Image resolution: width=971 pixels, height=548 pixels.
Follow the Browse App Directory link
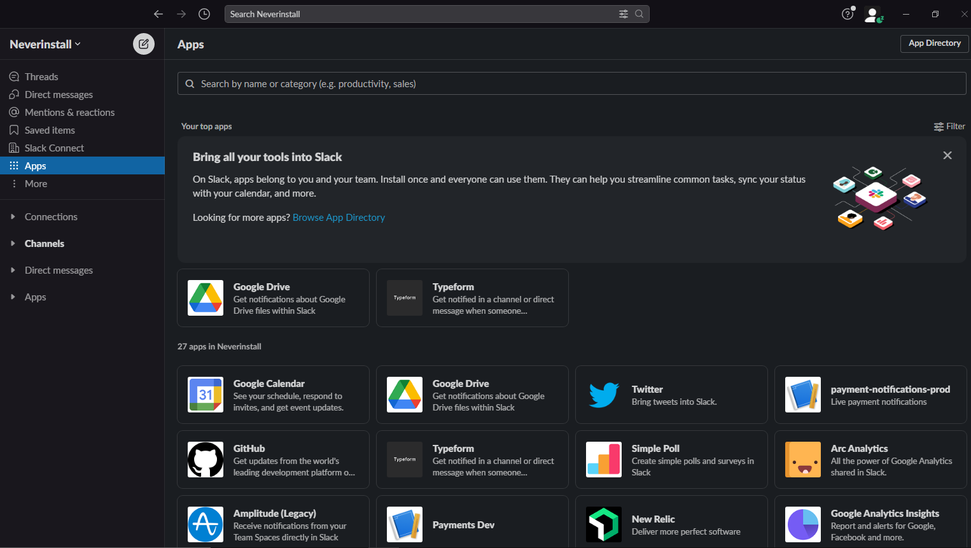click(339, 217)
